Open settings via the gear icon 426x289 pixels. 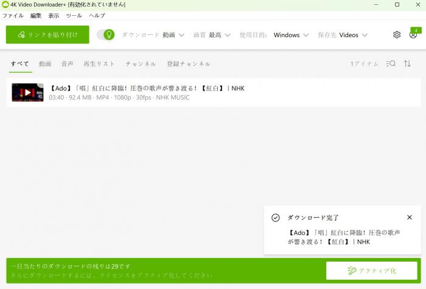point(397,35)
